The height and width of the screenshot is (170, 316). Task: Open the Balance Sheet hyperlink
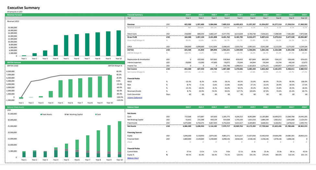click(133, 158)
